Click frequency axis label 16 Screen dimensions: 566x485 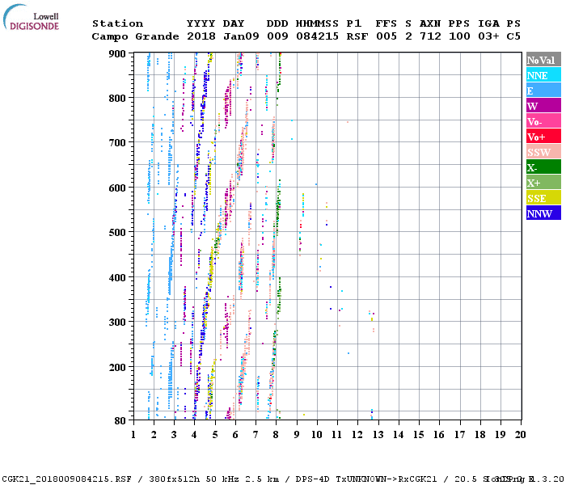coord(439,435)
